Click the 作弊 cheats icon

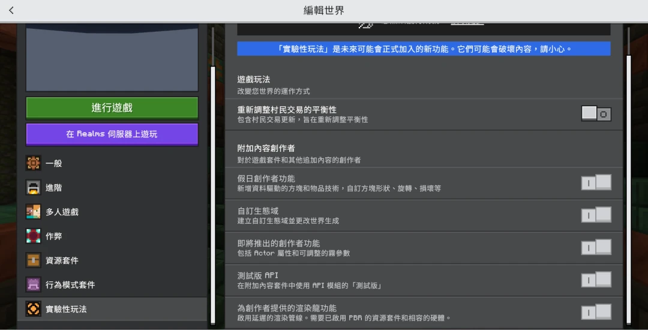point(34,236)
